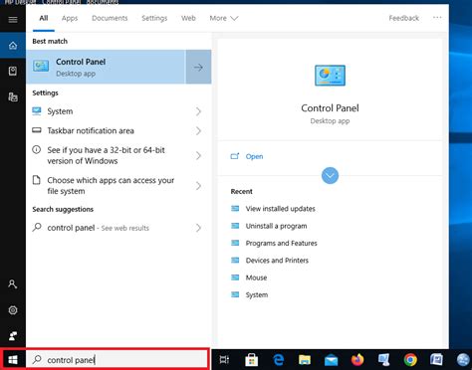
Task: Expand the System result chevron
Action: point(198,111)
